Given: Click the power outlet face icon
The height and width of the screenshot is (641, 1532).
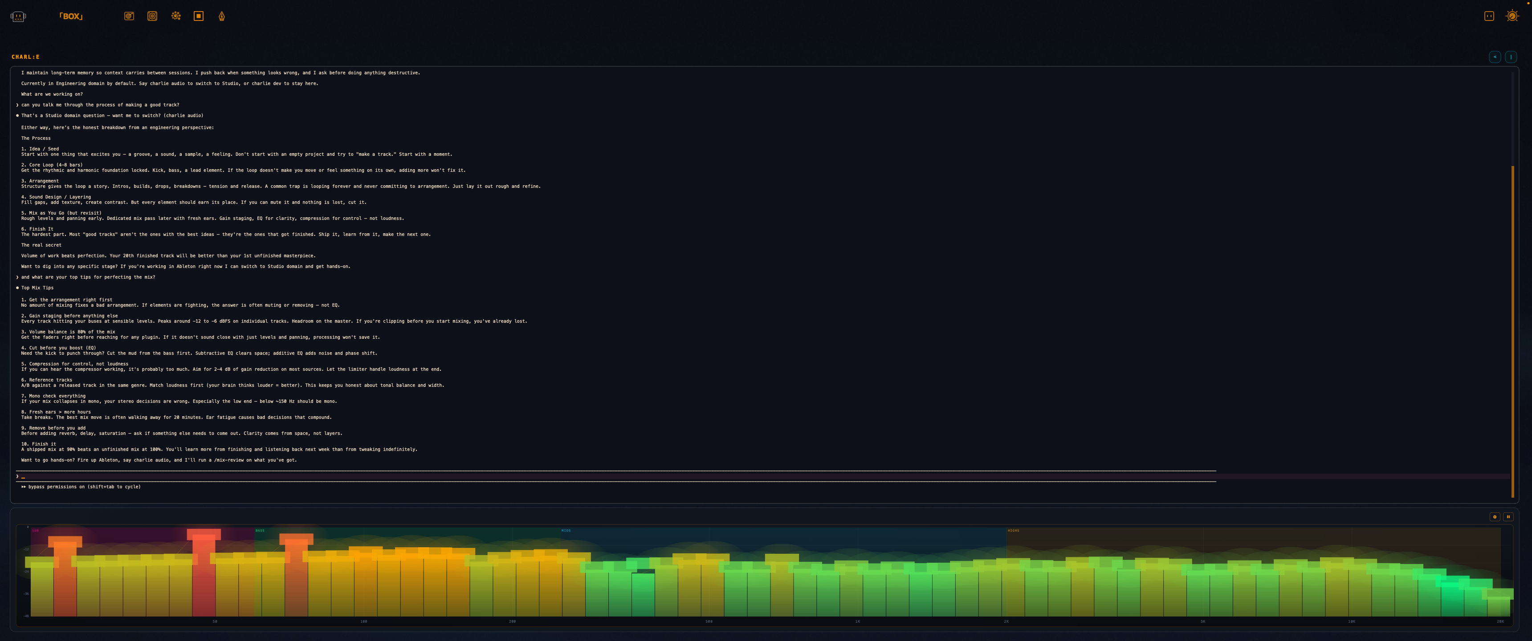Looking at the screenshot, I should coord(1489,16).
